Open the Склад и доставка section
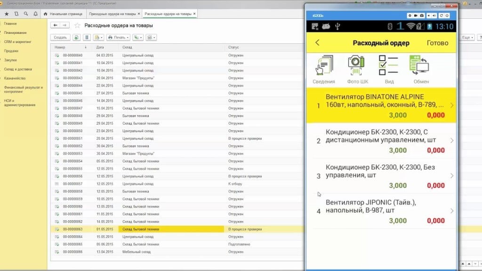This screenshot has height=271, width=482. (x=18, y=69)
